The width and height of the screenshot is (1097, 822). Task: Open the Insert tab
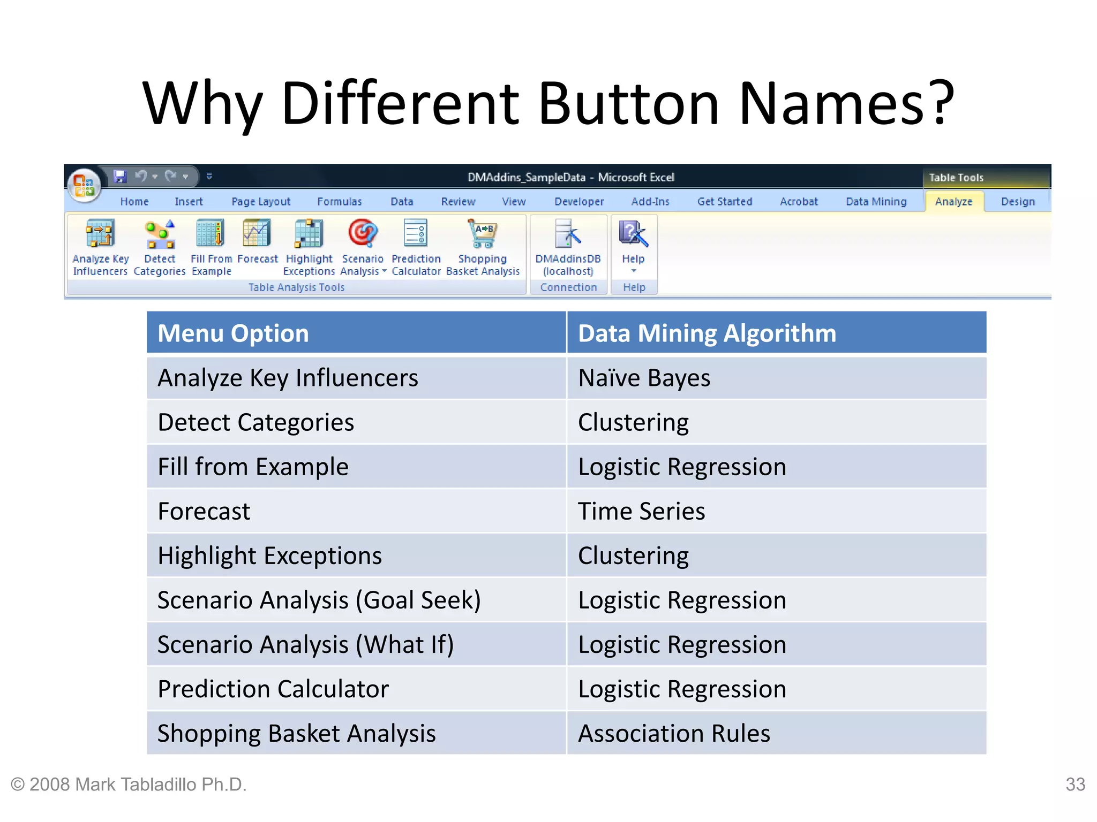pos(189,202)
